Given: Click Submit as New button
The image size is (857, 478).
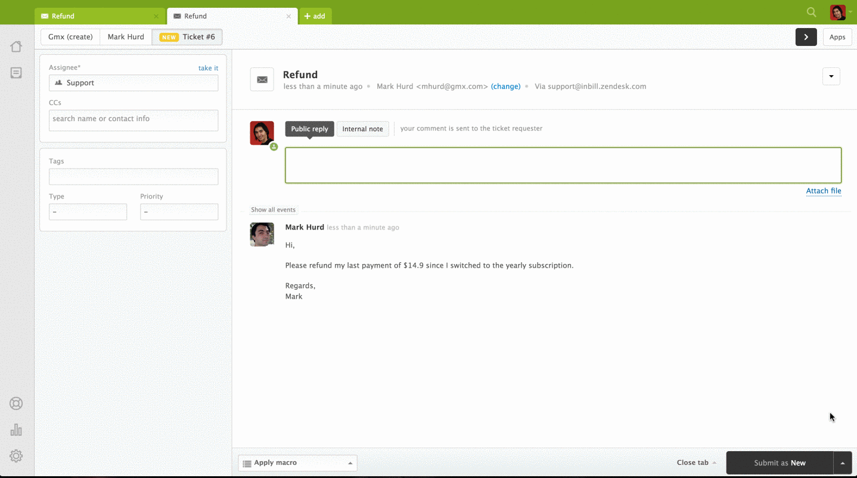Looking at the screenshot, I should tap(780, 463).
